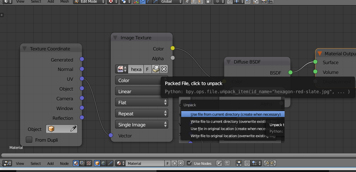Open the Node menu in the footer

point(64,164)
